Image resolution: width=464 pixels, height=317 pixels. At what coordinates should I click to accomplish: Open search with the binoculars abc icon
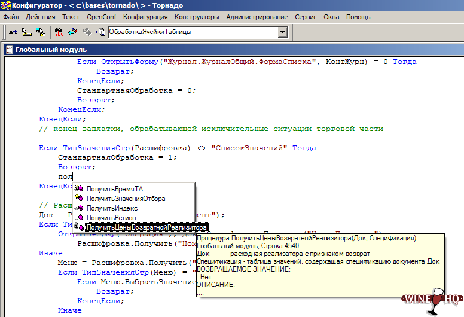59,32
